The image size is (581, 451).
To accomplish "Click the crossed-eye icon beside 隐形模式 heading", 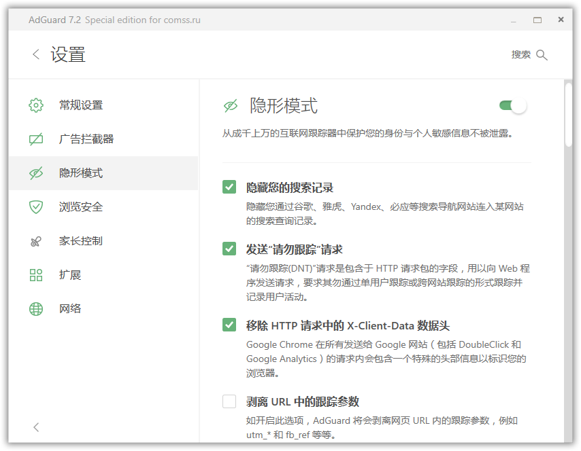I will [231, 106].
